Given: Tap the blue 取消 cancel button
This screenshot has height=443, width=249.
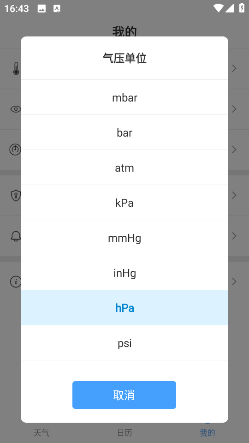Looking at the screenshot, I should 124,395.
